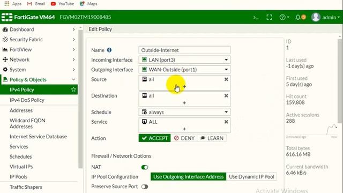
Task: Click the Name info icon
Action: [109, 50]
